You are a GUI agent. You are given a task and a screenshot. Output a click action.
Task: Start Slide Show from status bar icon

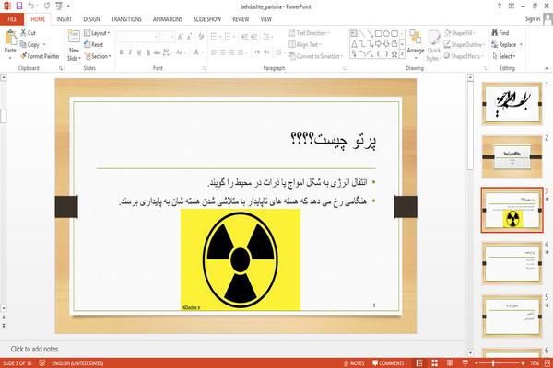pos(465,363)
